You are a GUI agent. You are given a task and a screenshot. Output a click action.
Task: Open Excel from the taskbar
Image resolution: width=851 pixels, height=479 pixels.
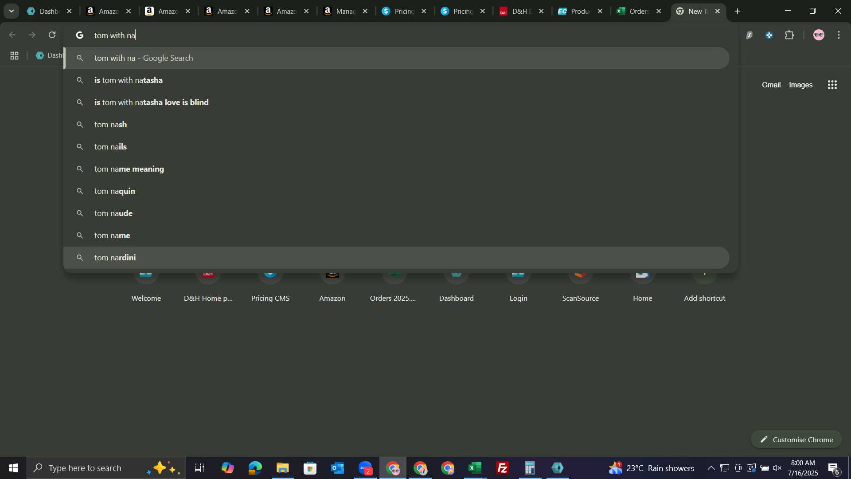(x=475, y=468)
